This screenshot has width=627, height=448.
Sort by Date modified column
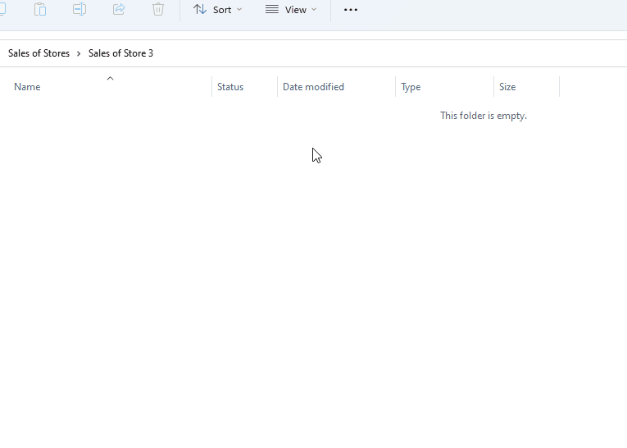click(x=313, y=87)
